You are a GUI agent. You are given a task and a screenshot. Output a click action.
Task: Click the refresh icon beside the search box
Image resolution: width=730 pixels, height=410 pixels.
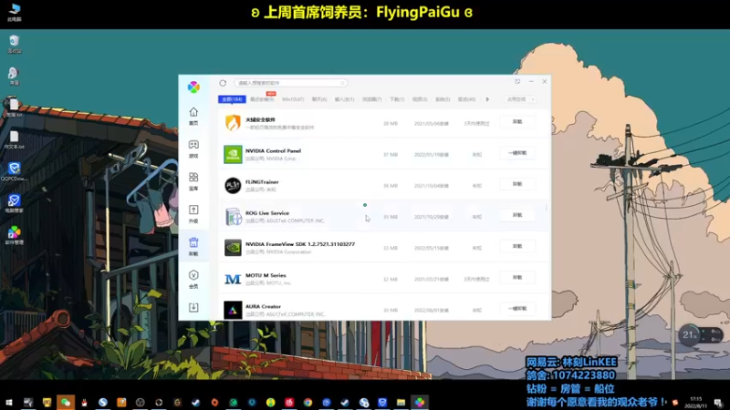point(223,83)
